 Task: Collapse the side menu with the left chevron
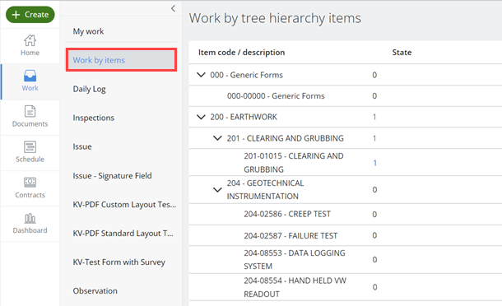173,8
